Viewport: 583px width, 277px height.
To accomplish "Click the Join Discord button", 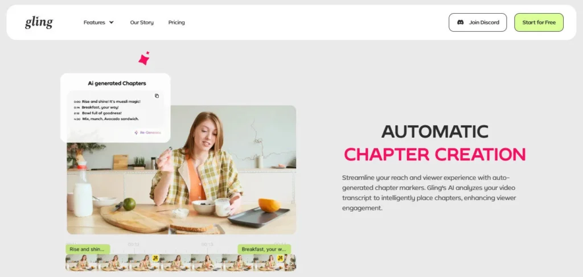I will click(478, 22).
